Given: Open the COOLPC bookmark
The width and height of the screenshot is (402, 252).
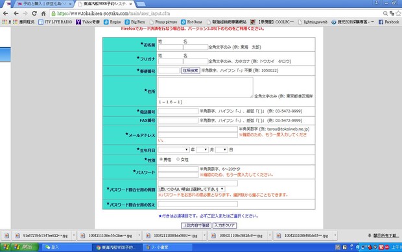Looking at the screenshot, I should click(x=272, y=22).
